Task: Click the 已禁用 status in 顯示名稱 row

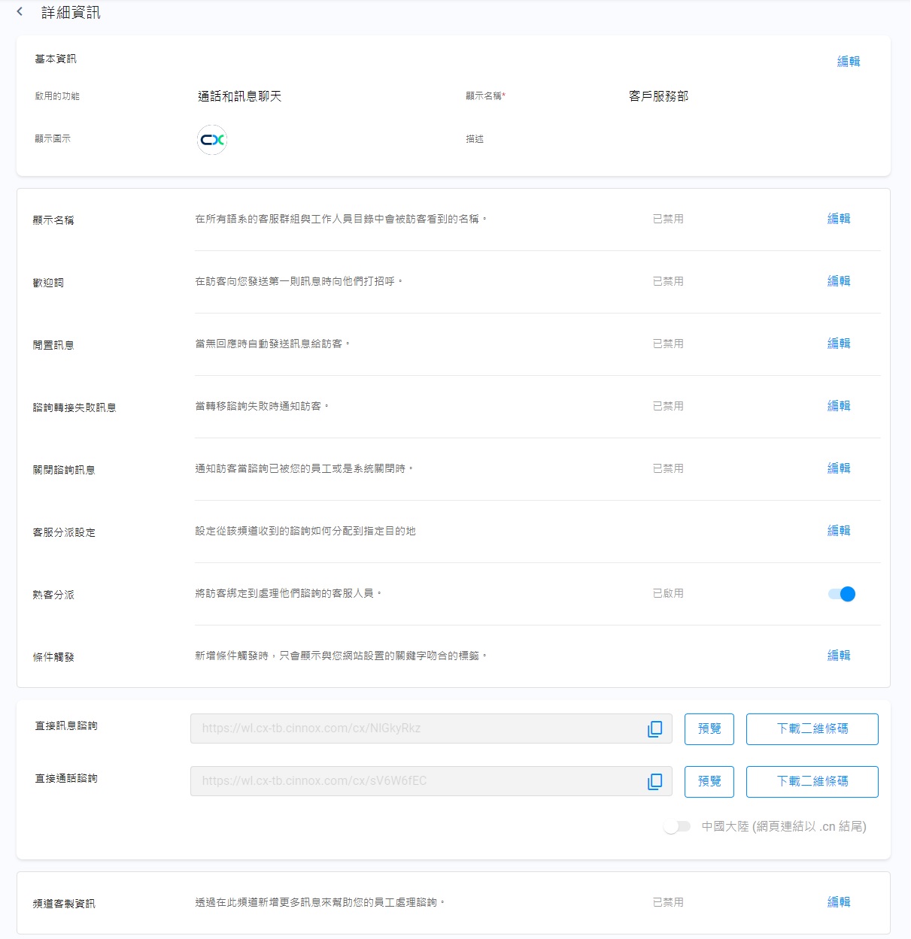Action: pos(668,220)
